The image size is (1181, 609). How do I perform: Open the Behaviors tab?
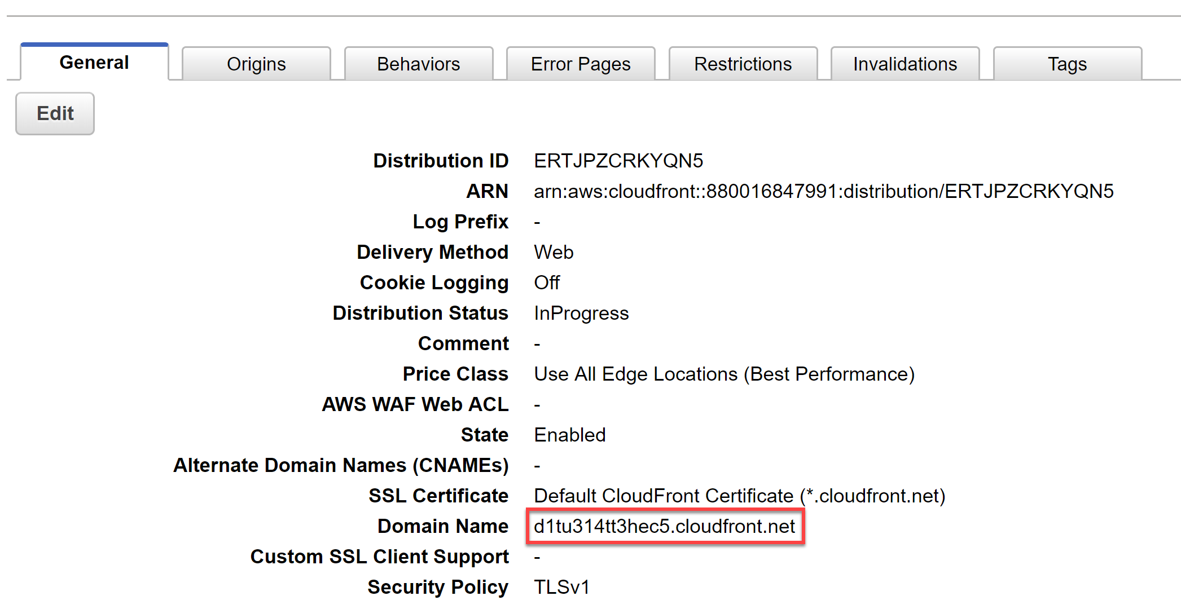[x=419, y=64]
